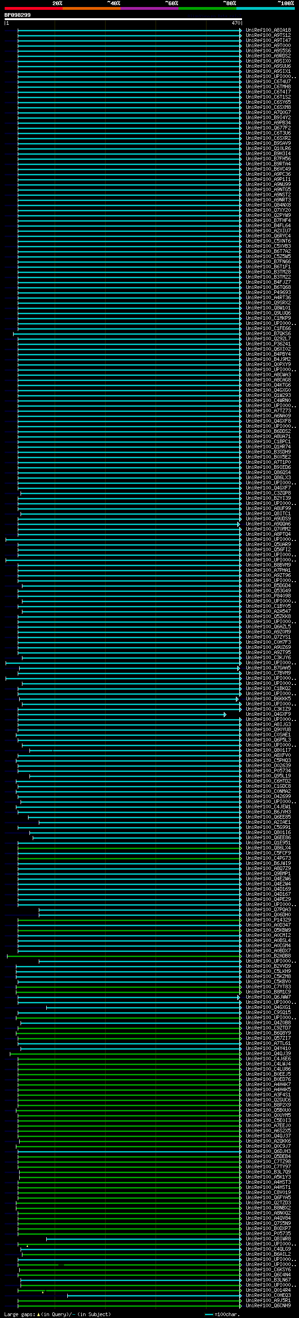Click the UniRef100_Q4GXF9 label
299x1318 pixels.
tap(268, 714)
